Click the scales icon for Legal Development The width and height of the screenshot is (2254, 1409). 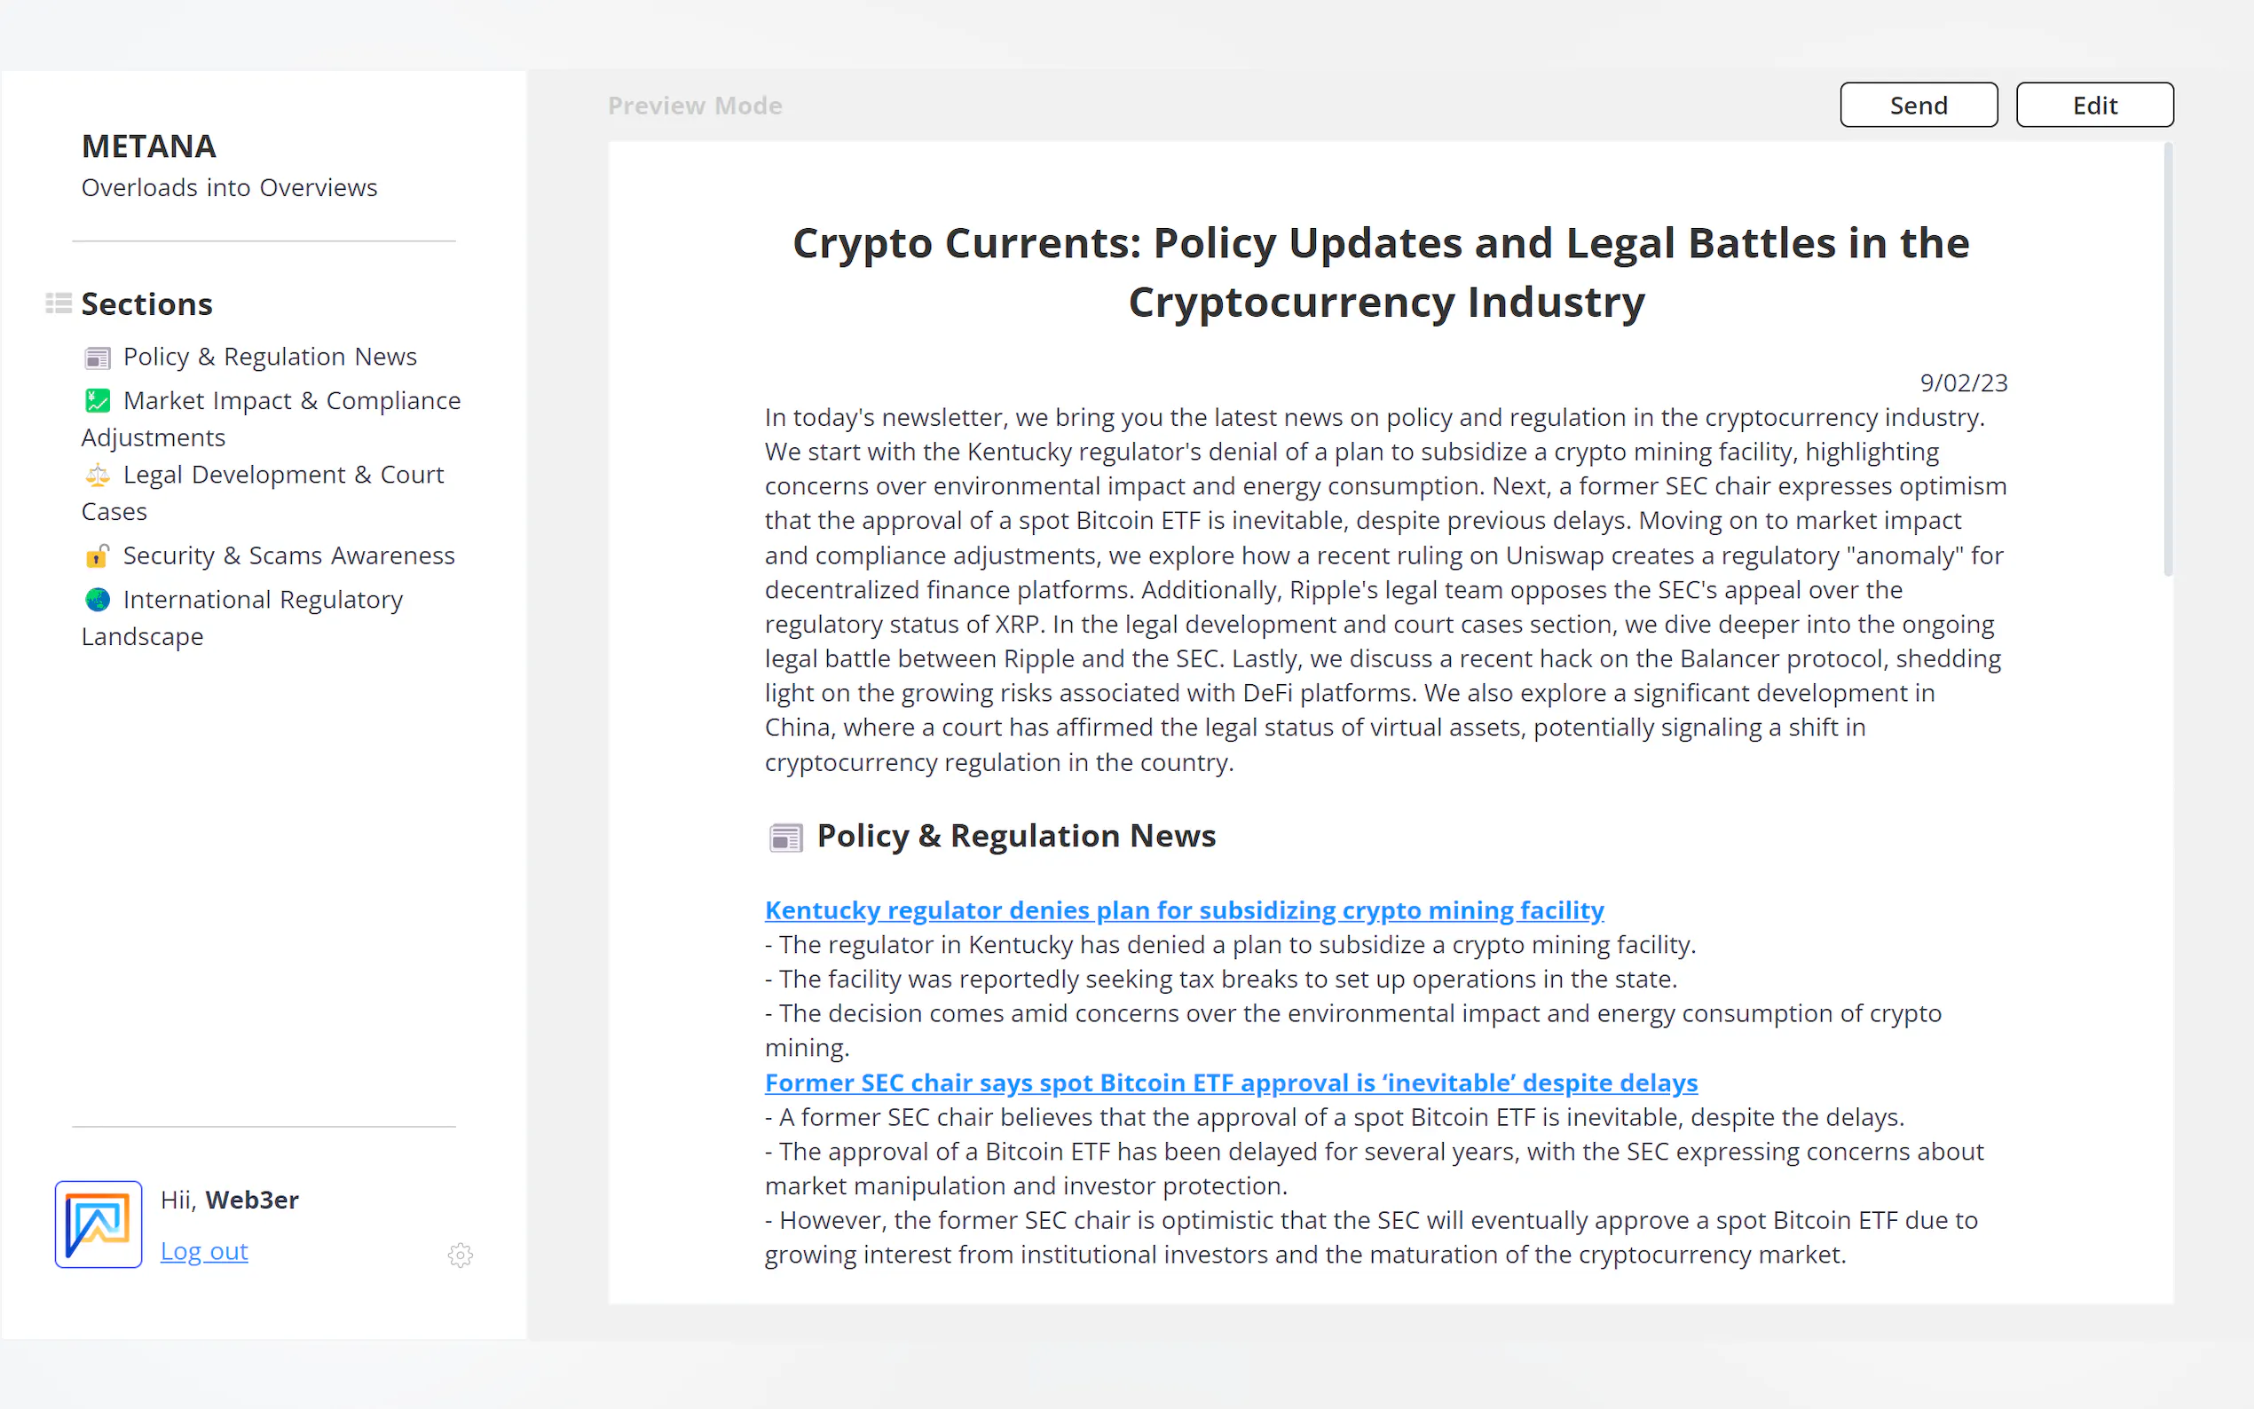(97, 476)
